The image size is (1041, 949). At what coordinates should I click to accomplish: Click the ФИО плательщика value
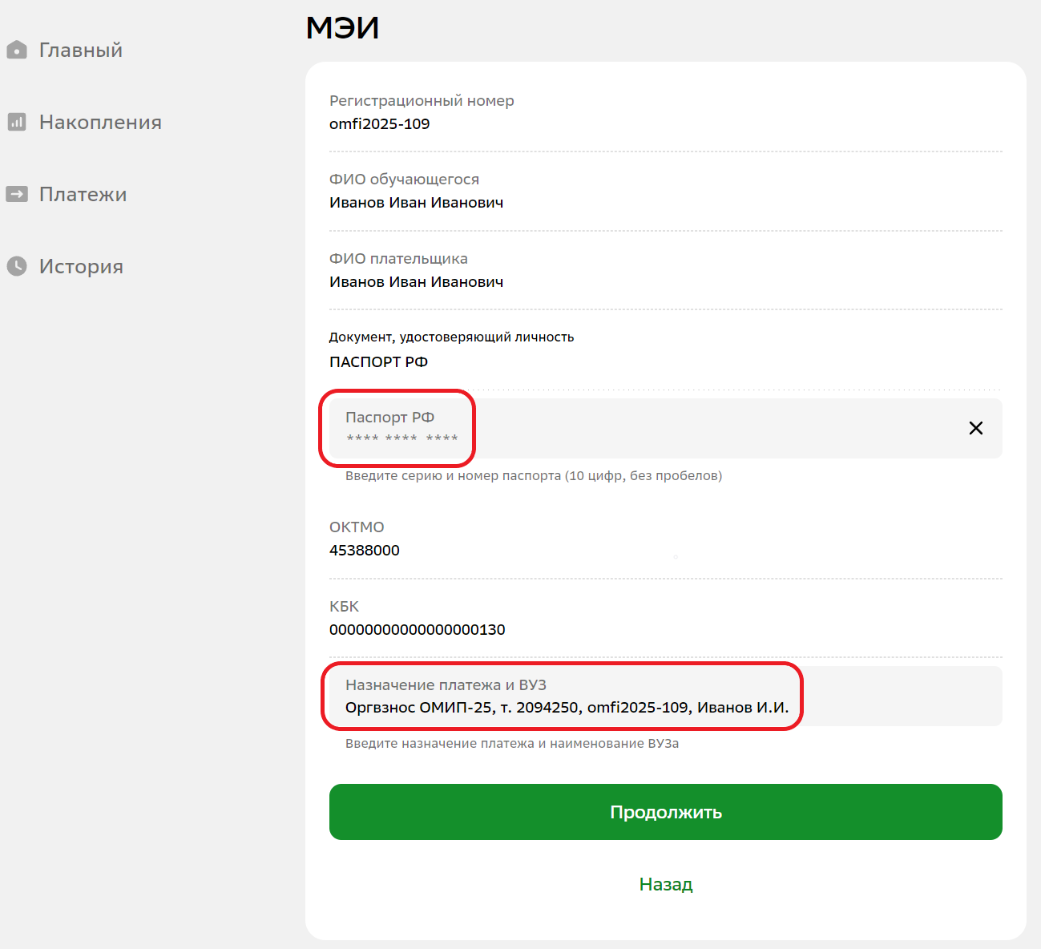point(416,282)
